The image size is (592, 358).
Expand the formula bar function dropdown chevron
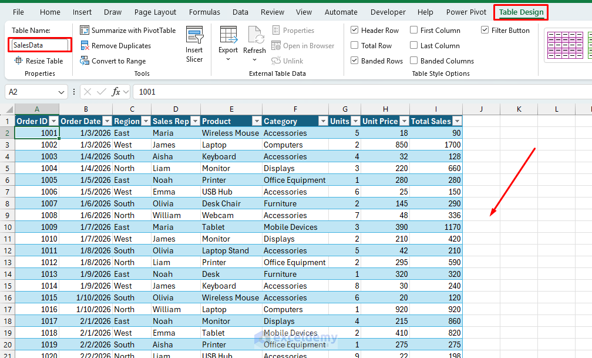tap(126, 92)
